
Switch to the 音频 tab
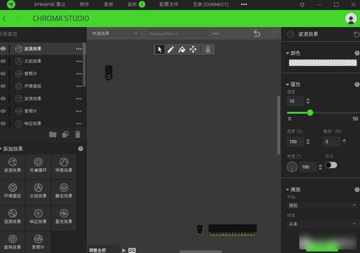coord(108,4)
